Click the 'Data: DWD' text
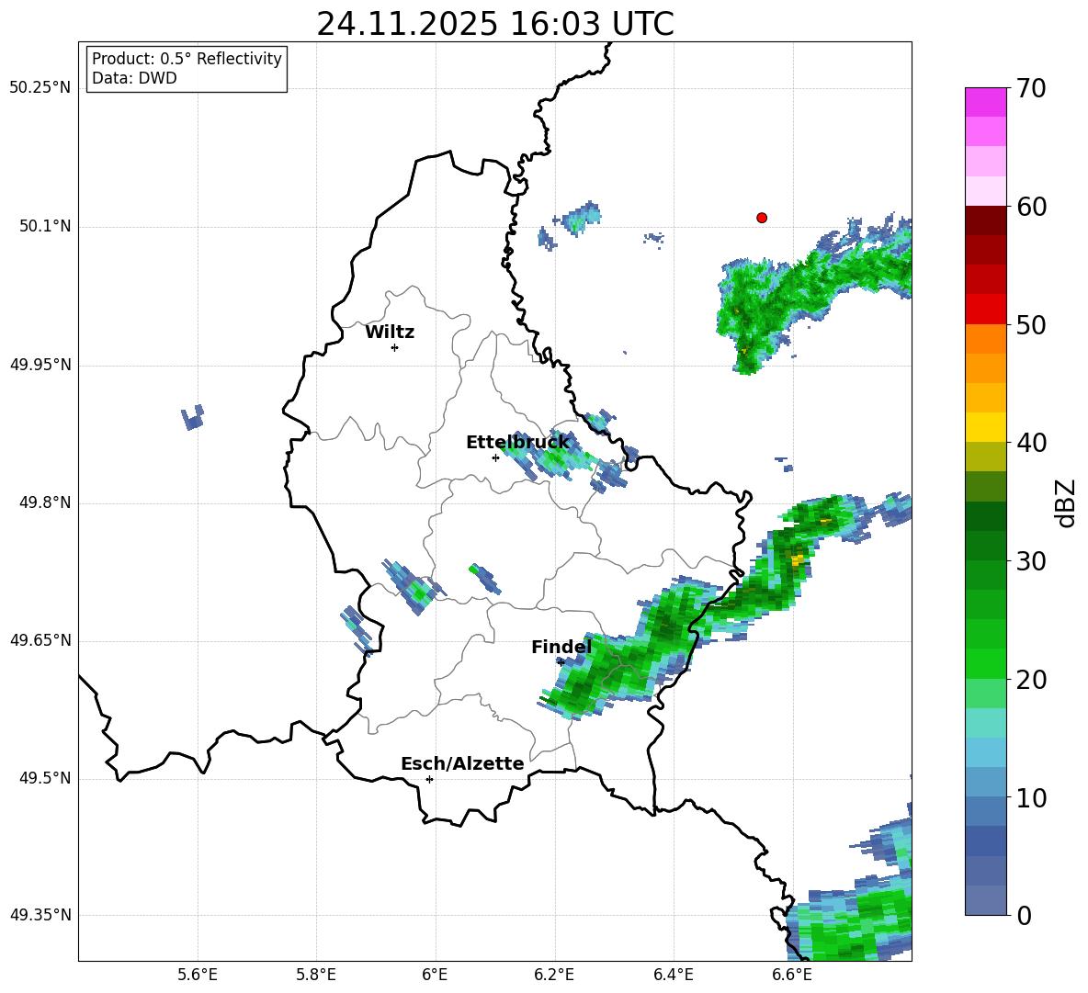The width and height of the screenshot is (1088, 993). click(x=134, y=78)
